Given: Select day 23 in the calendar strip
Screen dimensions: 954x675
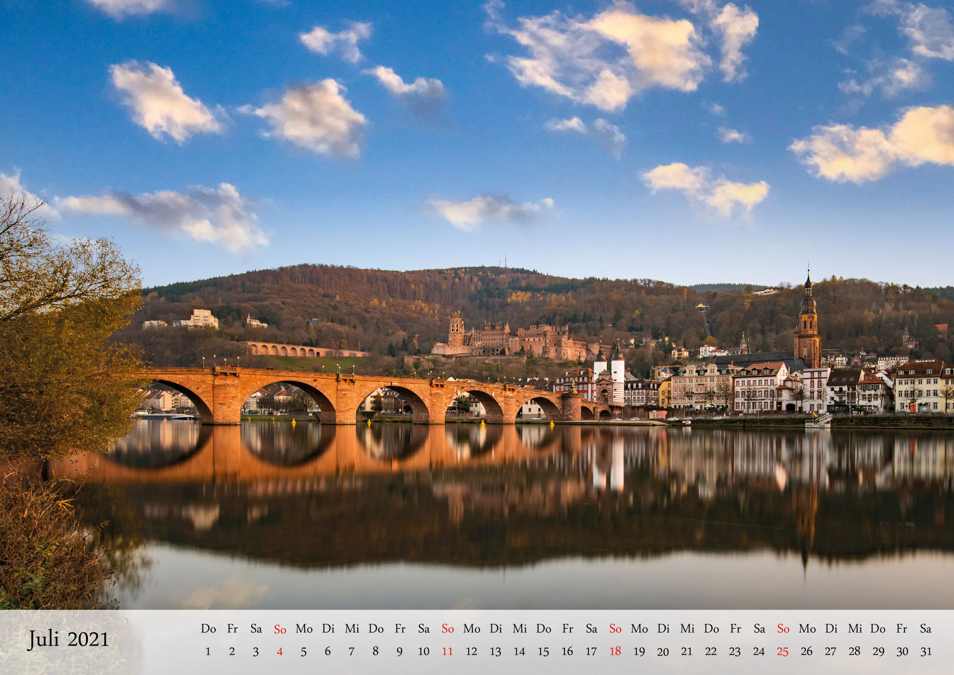Looking at the screenshot, I should pos(735,651).
